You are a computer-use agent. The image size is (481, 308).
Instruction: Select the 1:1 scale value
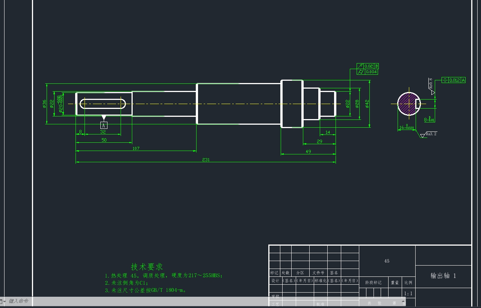coord(408,294)
